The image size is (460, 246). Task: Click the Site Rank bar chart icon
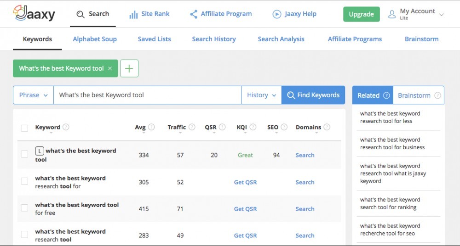pos(133,14)
